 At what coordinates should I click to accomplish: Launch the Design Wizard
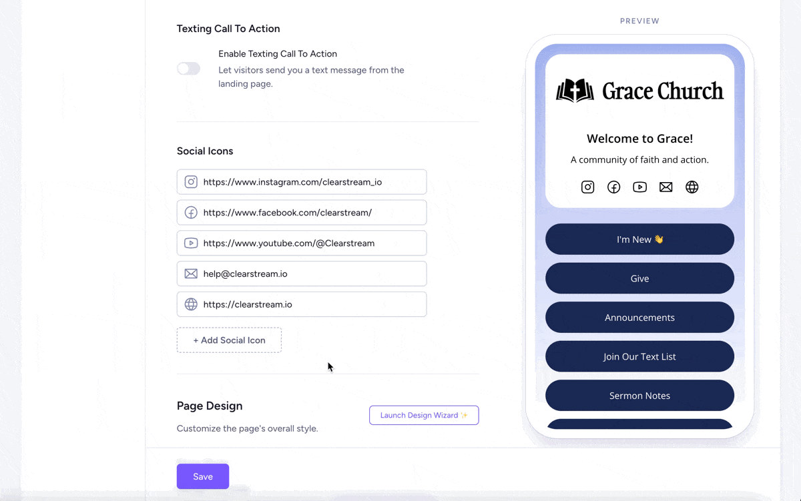[424, 415]
